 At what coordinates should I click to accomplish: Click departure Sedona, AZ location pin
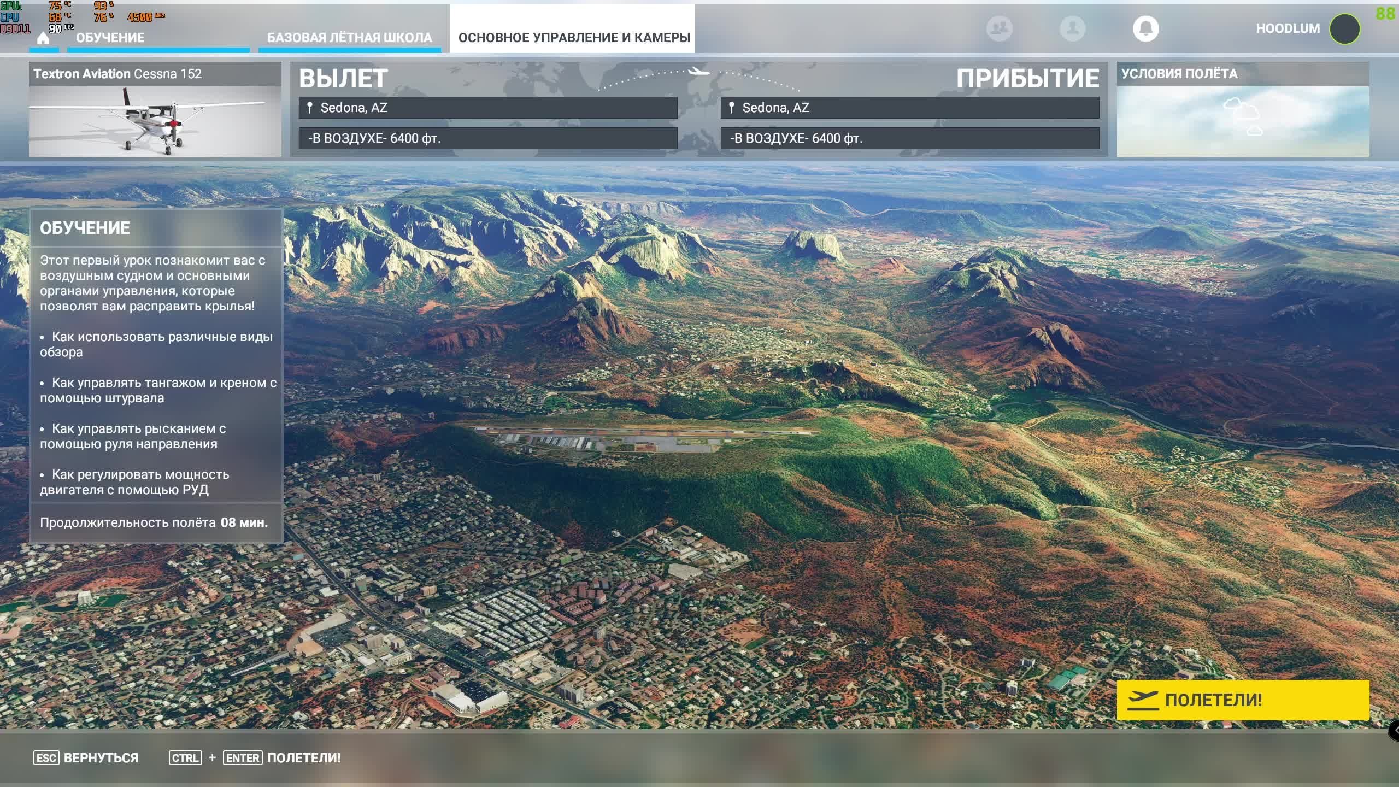click(310, 108)
